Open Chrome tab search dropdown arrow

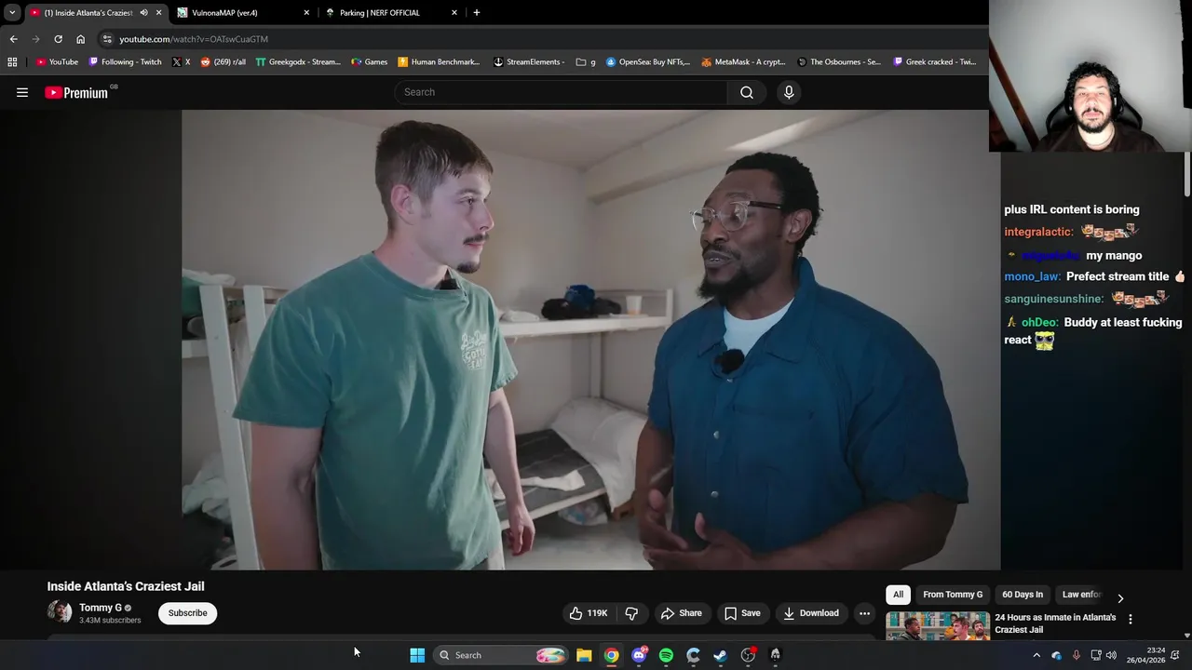coord(12,12)
